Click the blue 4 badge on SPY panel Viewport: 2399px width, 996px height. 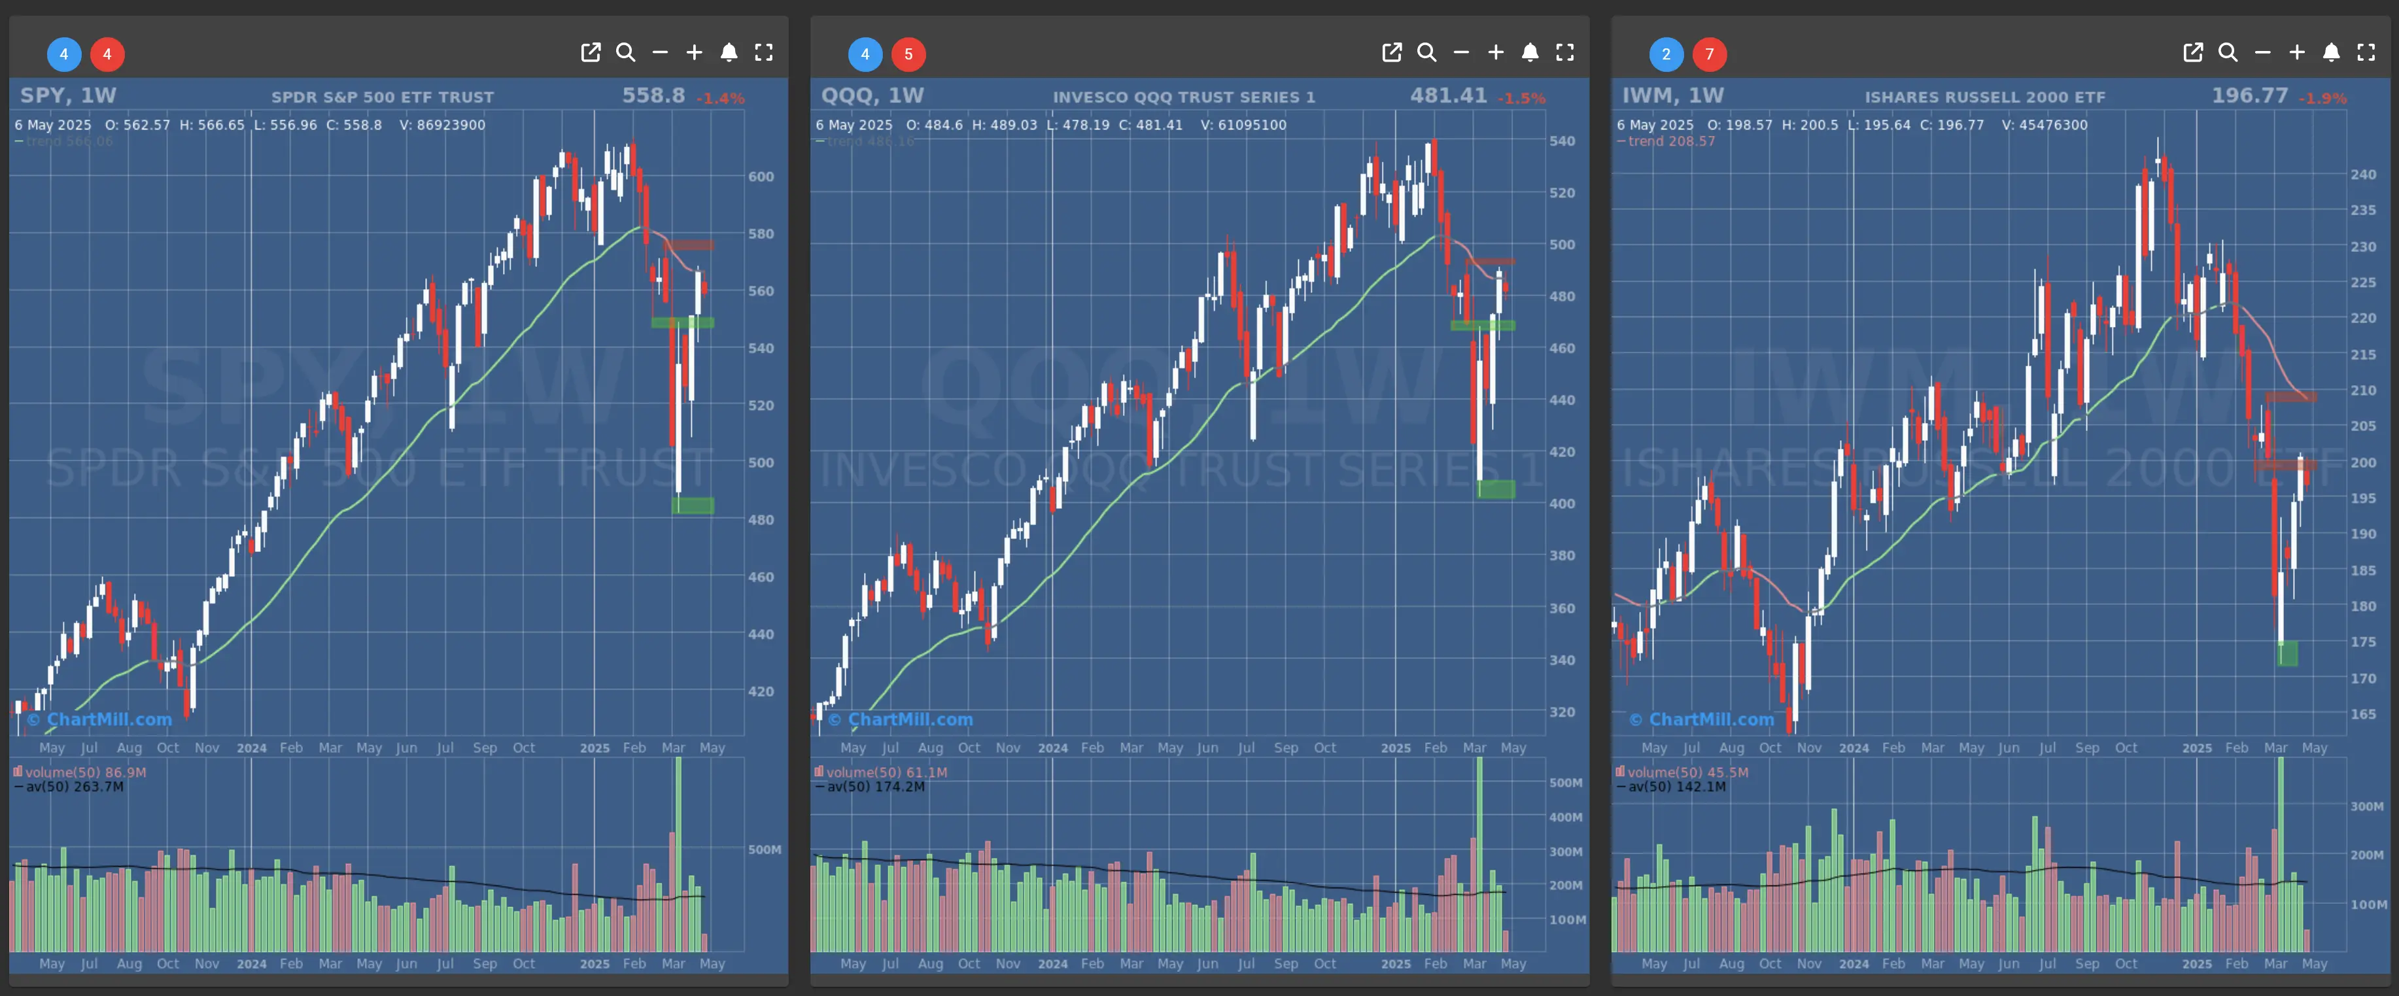[64, 54]
